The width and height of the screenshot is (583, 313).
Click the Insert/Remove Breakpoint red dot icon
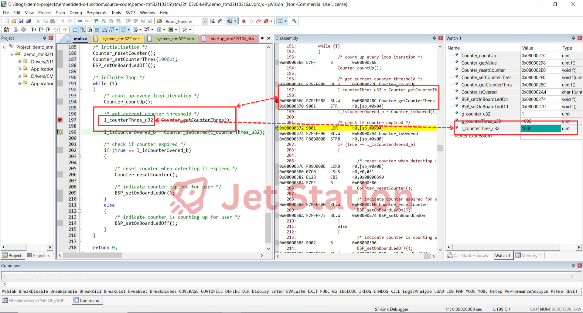coord(244,21)
